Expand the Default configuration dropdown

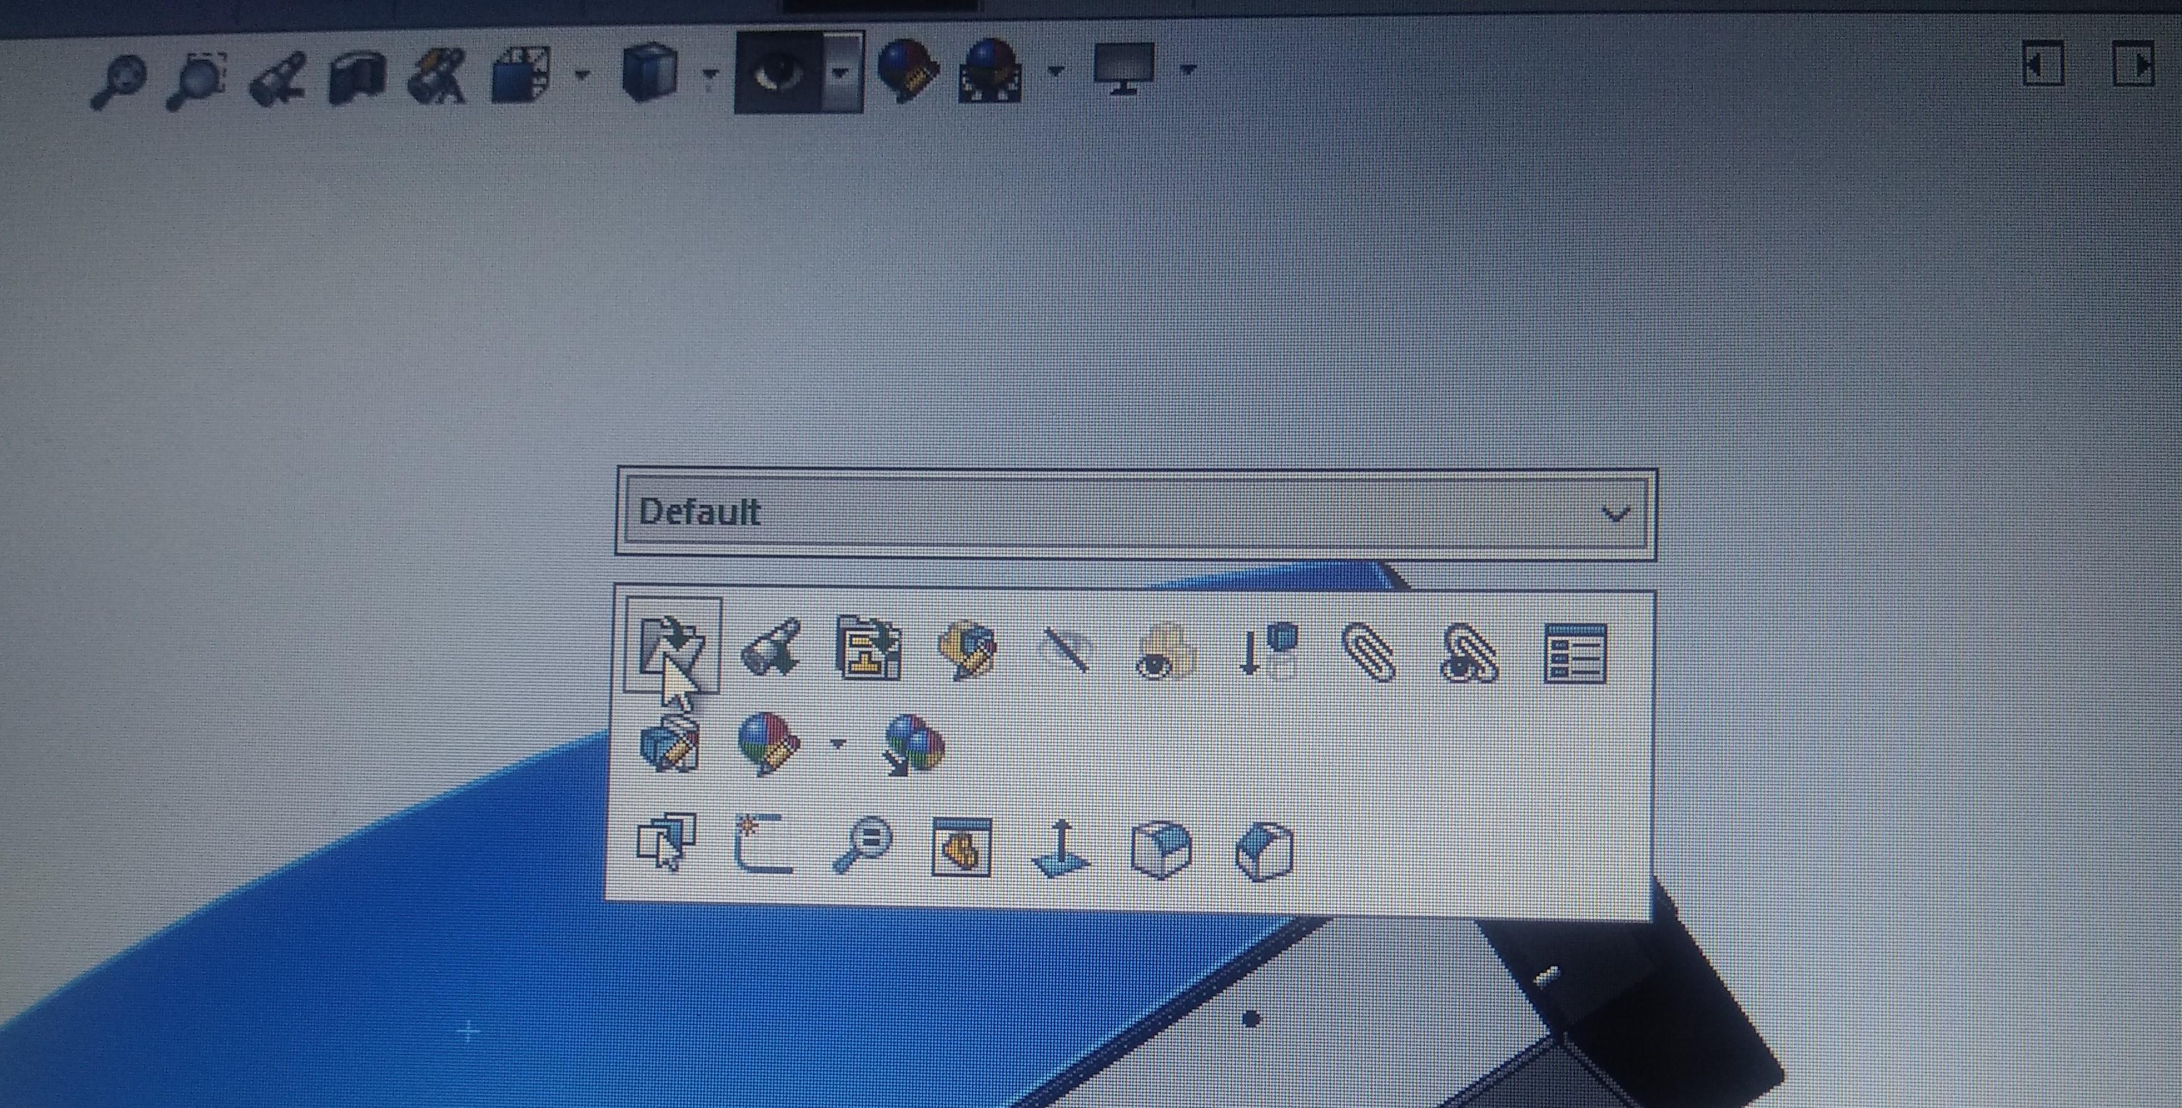coord(1615,514)
